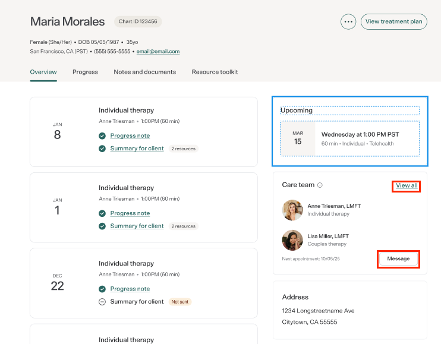Click Lisa Miller, LMFT name
441x344 pixels.
tap(328, 236)
